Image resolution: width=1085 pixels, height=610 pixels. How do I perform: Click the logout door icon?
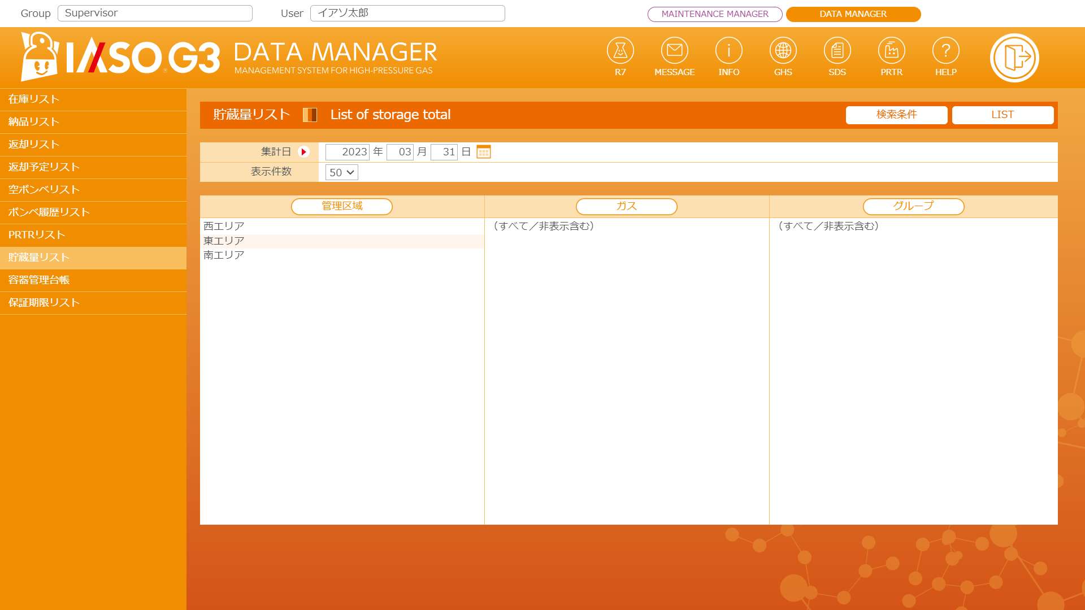1014,58
